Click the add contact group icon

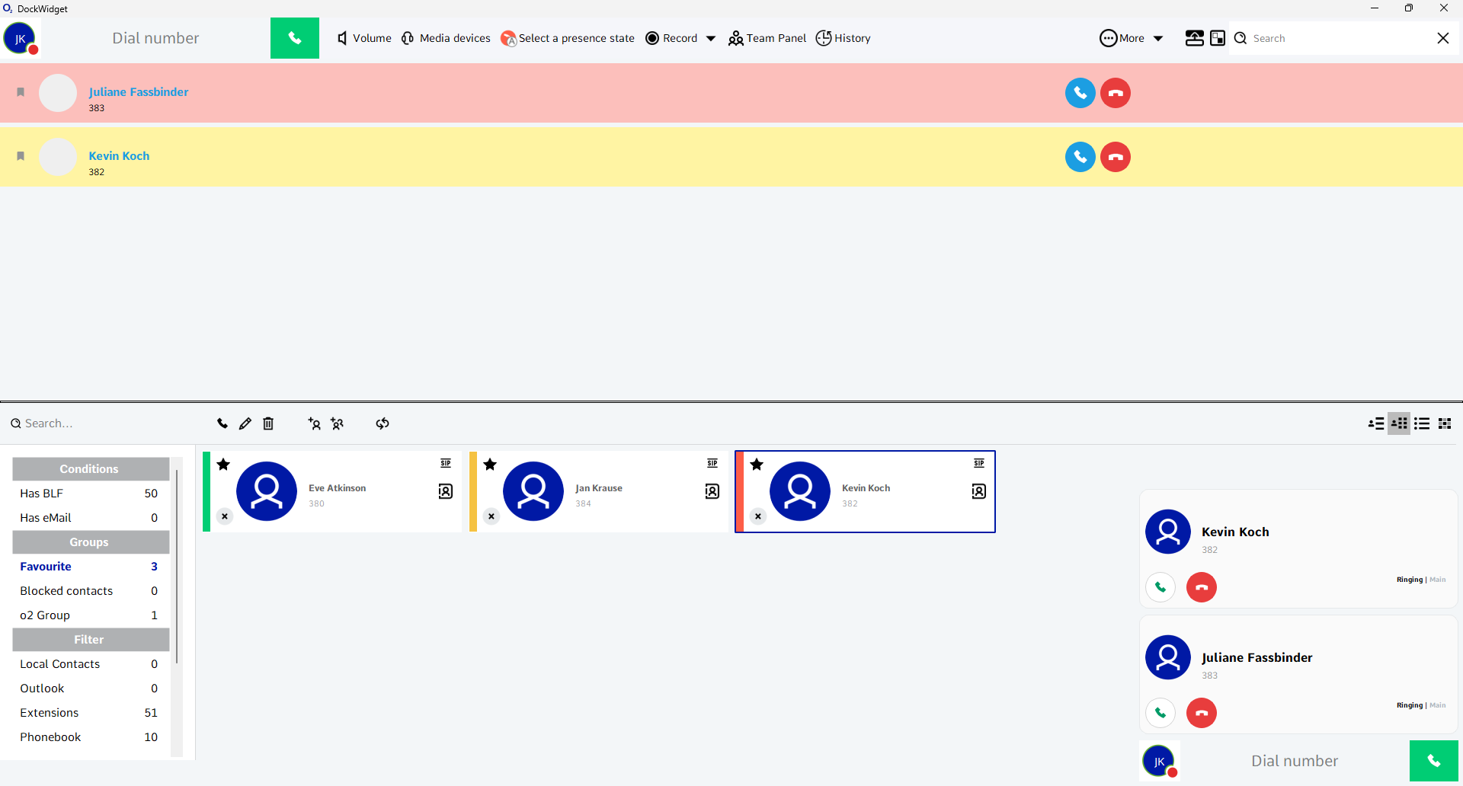[x=338, y=423]
